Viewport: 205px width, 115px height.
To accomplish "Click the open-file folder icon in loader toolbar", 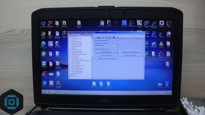I will tap(95, 37).
